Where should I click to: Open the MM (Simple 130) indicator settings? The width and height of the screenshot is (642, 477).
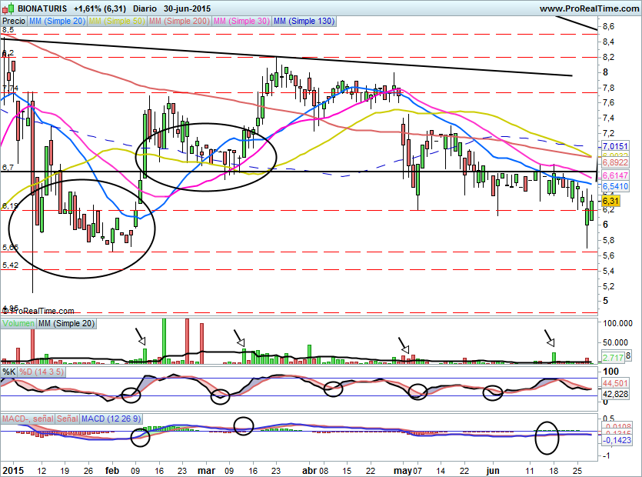click(304, 22)
